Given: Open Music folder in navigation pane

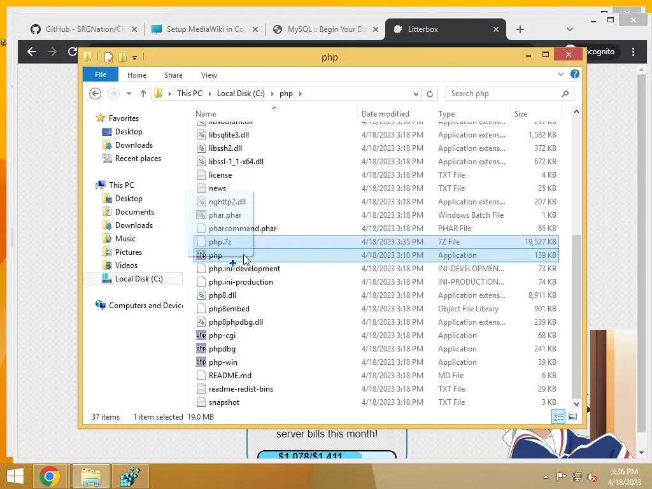Looking at the screenshot, I should click(x=125, y=238).
